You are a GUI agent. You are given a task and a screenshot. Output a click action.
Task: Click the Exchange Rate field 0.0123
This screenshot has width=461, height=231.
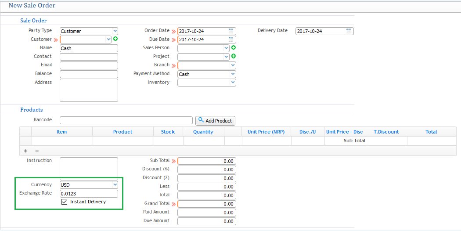tap(89, 194)
